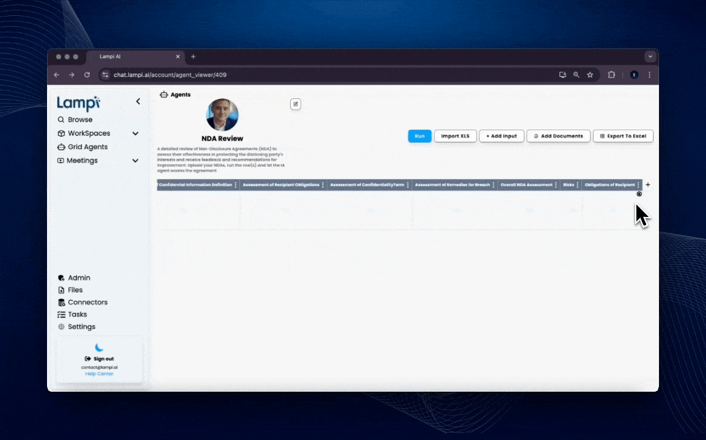
Task: Open the Assessment of Recipient Obligations column menu
Action: coord(323,185)
